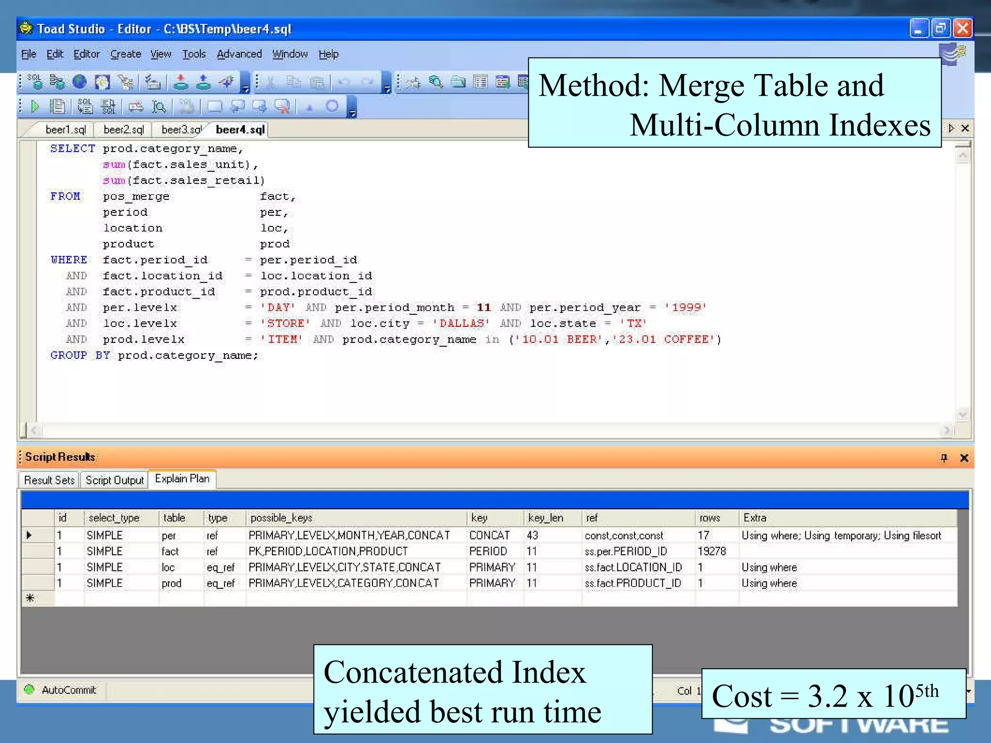Click the script document icon beside Run

point(58,106)
